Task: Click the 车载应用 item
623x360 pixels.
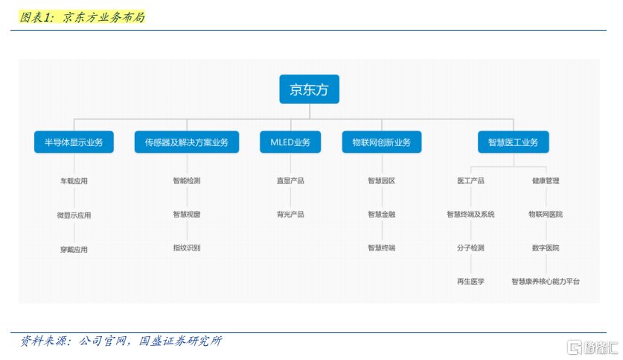Action: click(74, 181)
